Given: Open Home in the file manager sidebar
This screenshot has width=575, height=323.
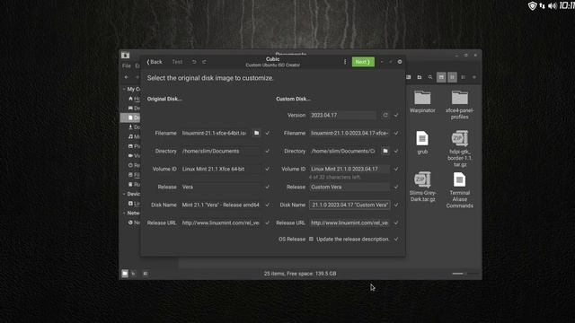Looking at the screenshot, I should point(134,99).
